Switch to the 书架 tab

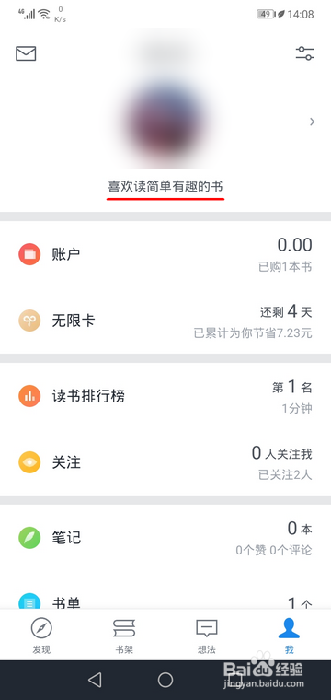(124, 636)
